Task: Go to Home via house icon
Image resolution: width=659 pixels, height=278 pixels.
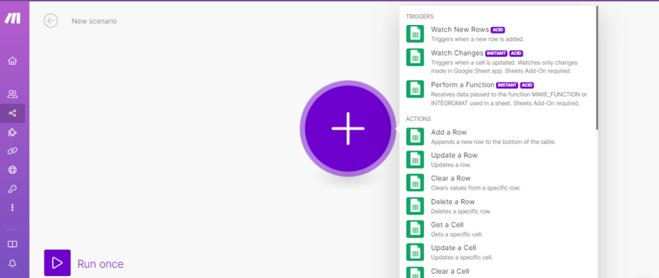Action: [12, 61]
